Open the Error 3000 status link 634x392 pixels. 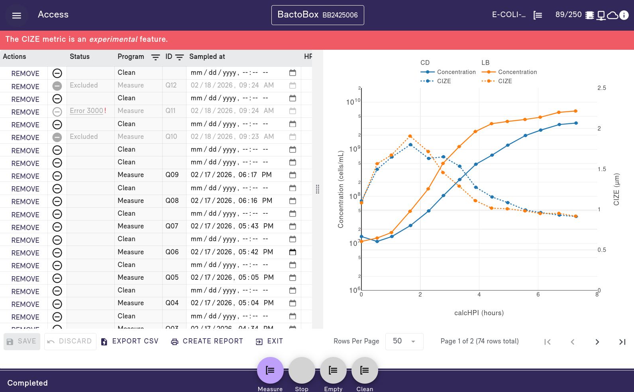coord(86,111)
